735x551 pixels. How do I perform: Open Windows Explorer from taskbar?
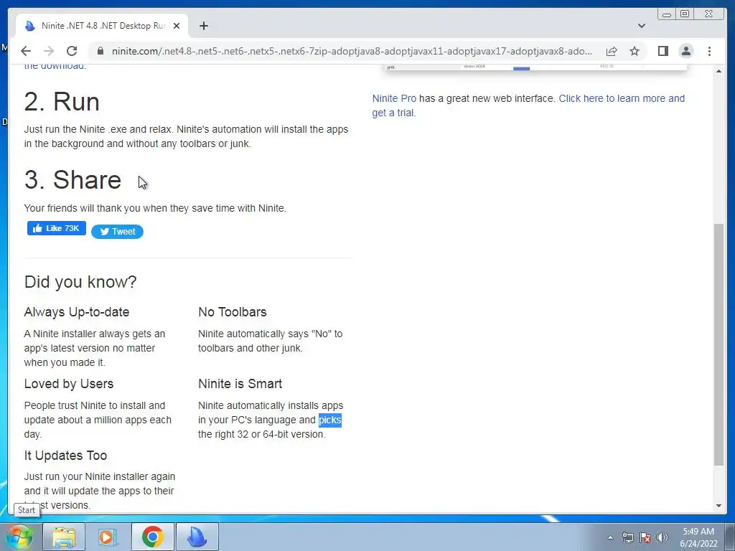(64, 537)
